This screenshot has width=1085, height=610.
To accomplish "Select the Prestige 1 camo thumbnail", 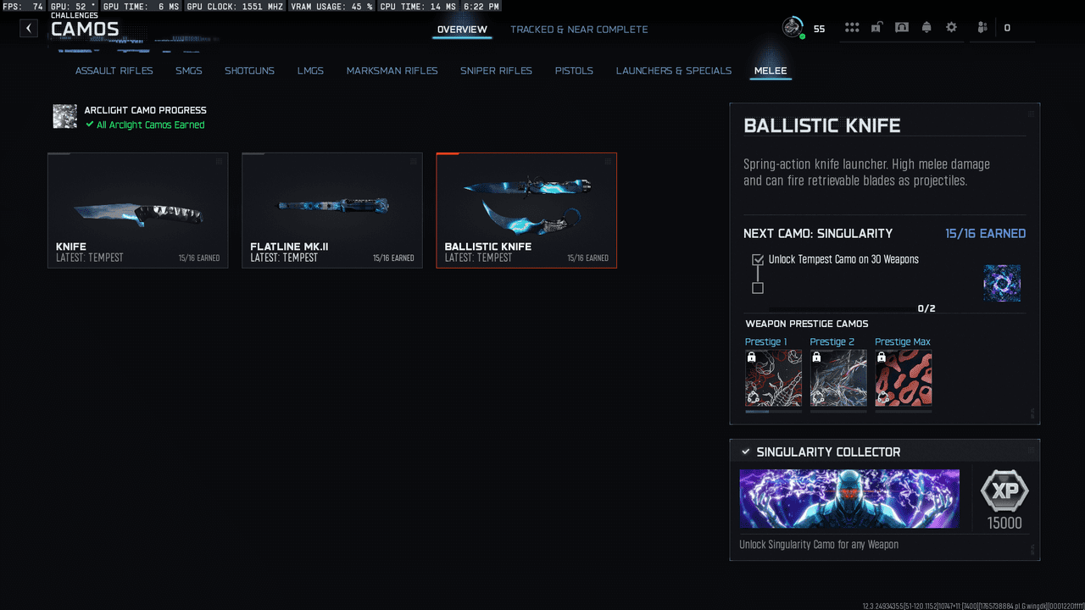I will pyautogui.click(x=773, y=379).
